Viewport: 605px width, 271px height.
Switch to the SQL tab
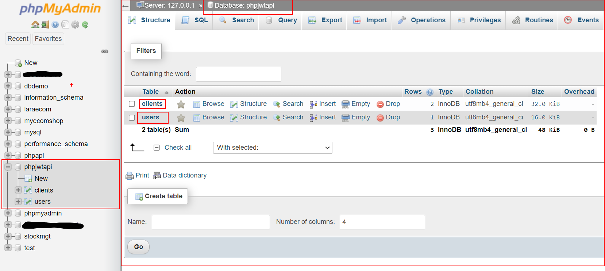tap(194, 20)
